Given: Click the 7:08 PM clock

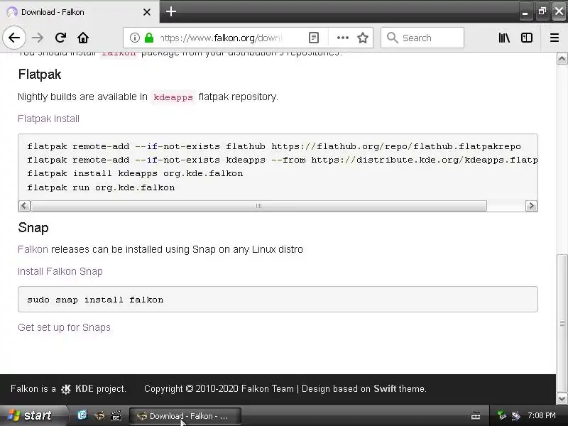Looking at the screenshot, I should point(542,415).
